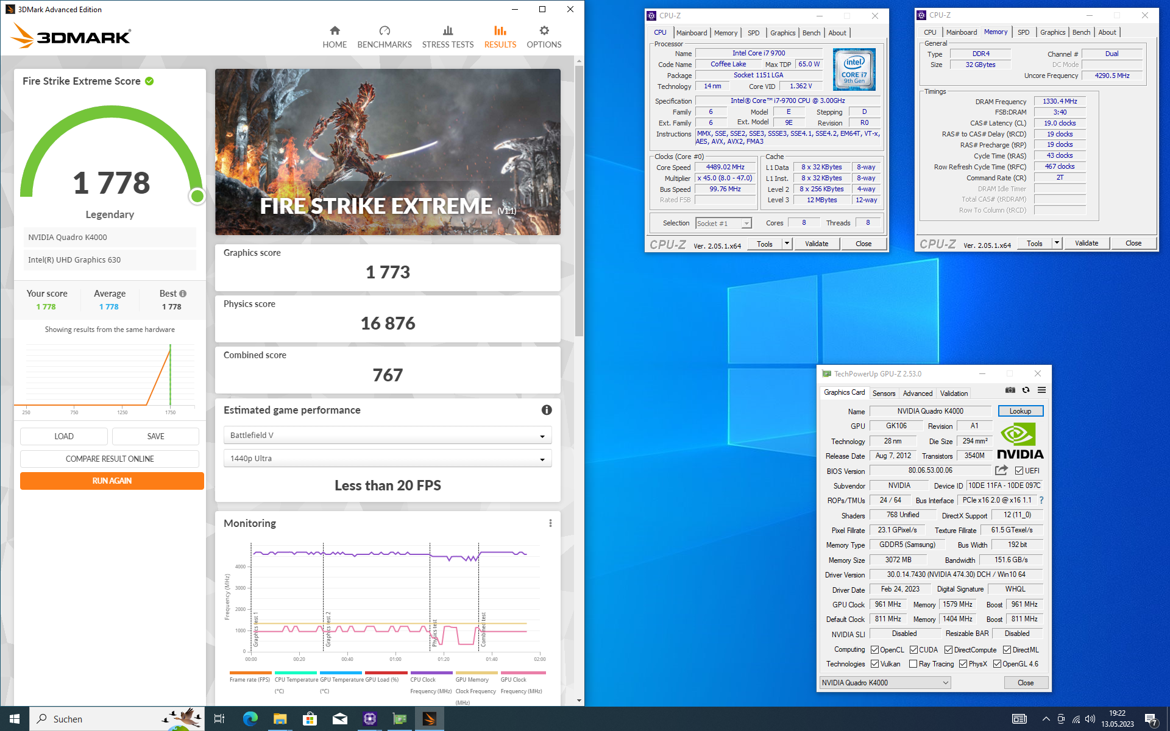Open the GPU-Z hamburger menu
1170x731 pixels.
click(x=1042, y=390)
